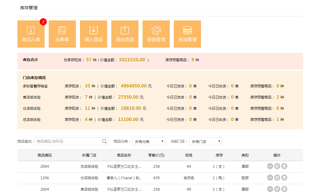This screenshot has width=321, height=195.
Task: Click the 单店版体验 store name in summary
Action: (x=32, y=97)
